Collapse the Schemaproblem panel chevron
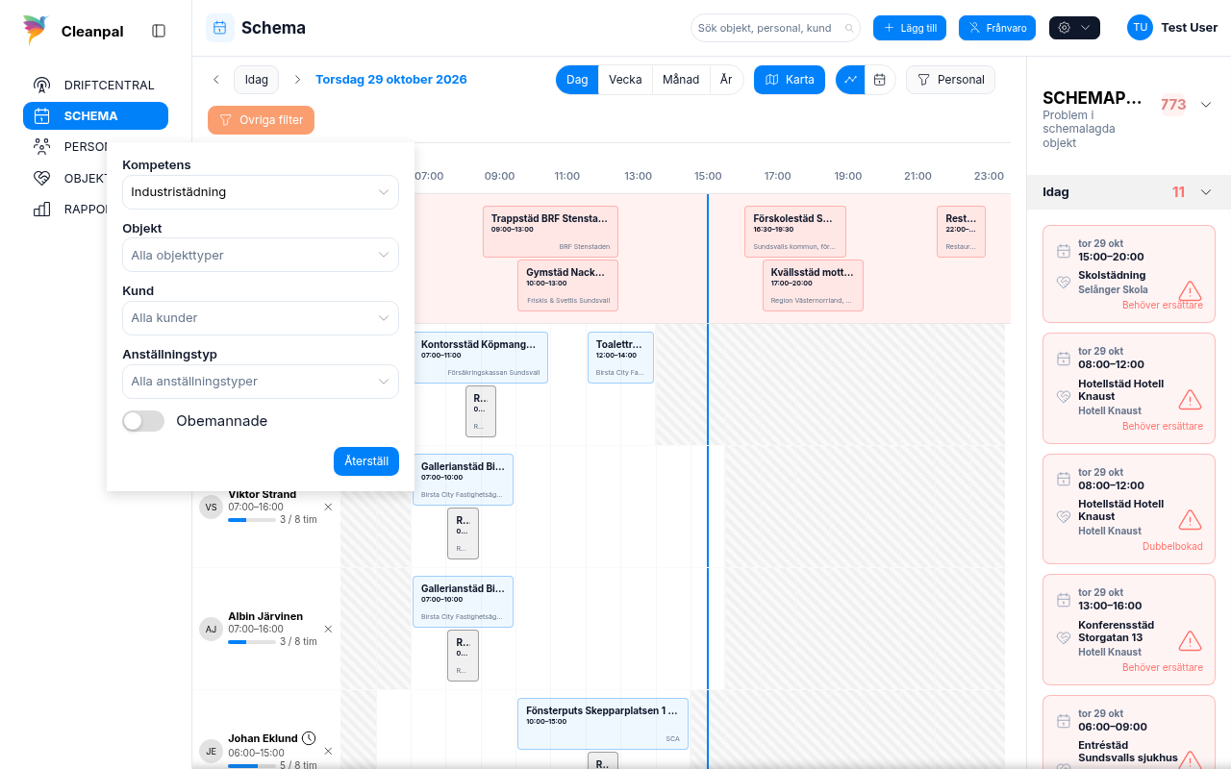The height and width of the screenshot is (769, 1231). pos(1206,105)
